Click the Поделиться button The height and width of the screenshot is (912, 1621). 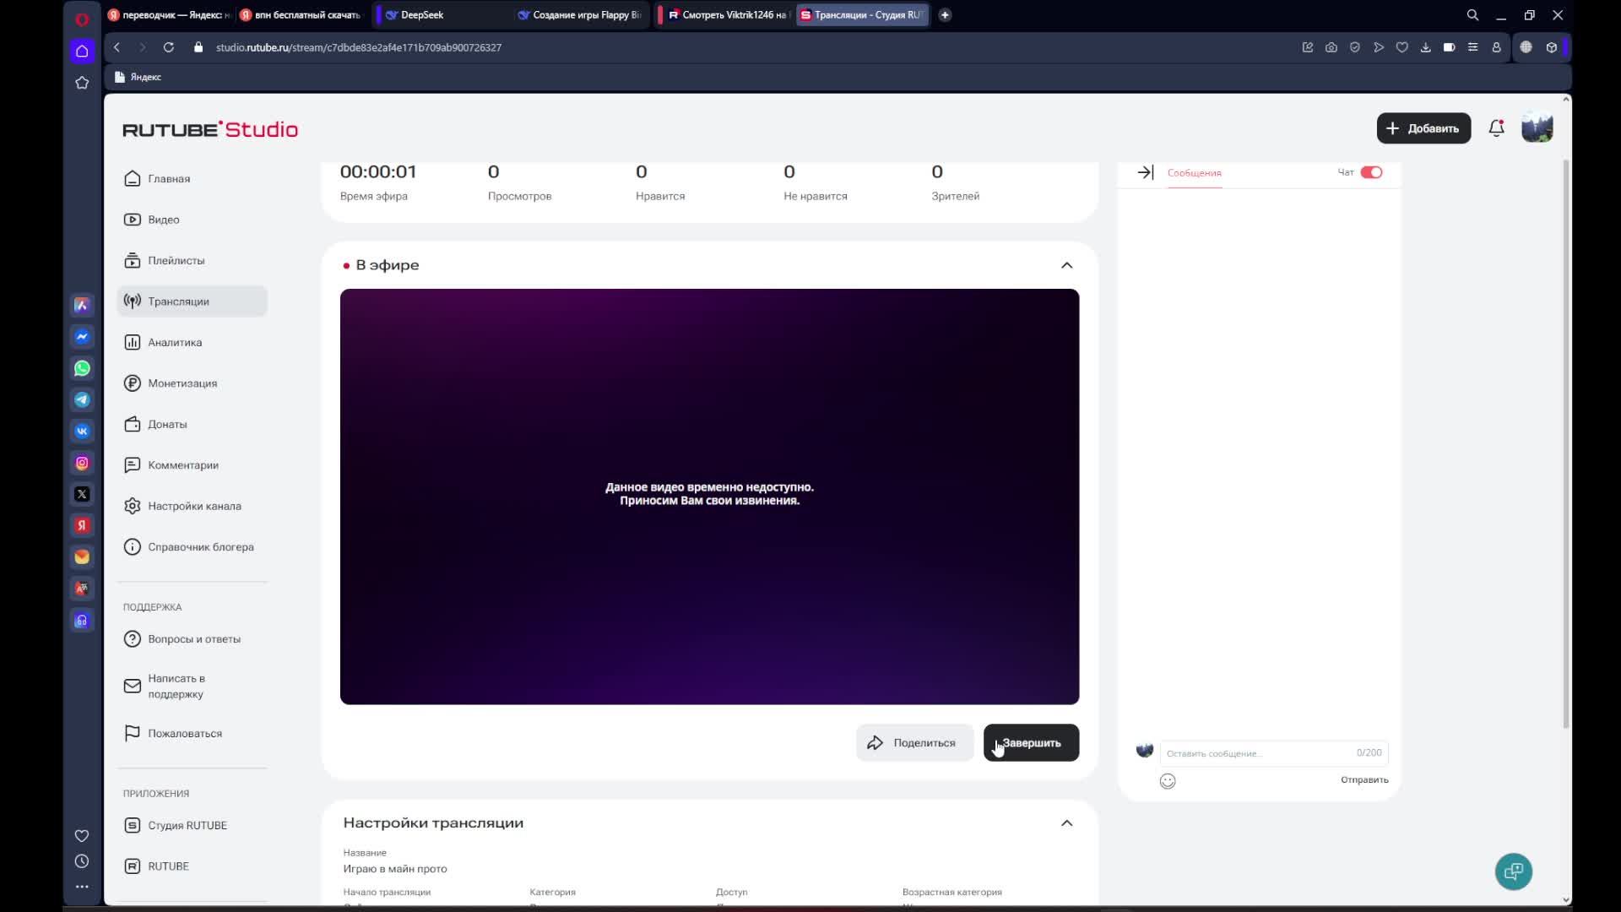click(x=914, y=743)
